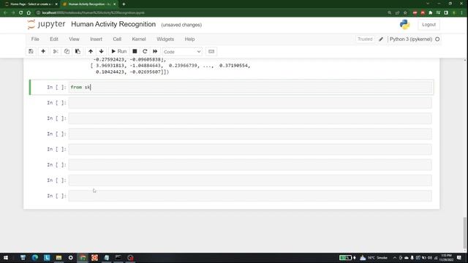The height and width of the screenshot is (263, 468).
Task: Insert a cell below with plus icon
Action: [x=43, y=51]
